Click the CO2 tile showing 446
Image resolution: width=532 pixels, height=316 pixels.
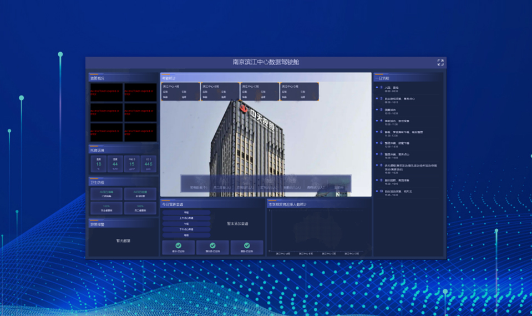coord(148,164)
